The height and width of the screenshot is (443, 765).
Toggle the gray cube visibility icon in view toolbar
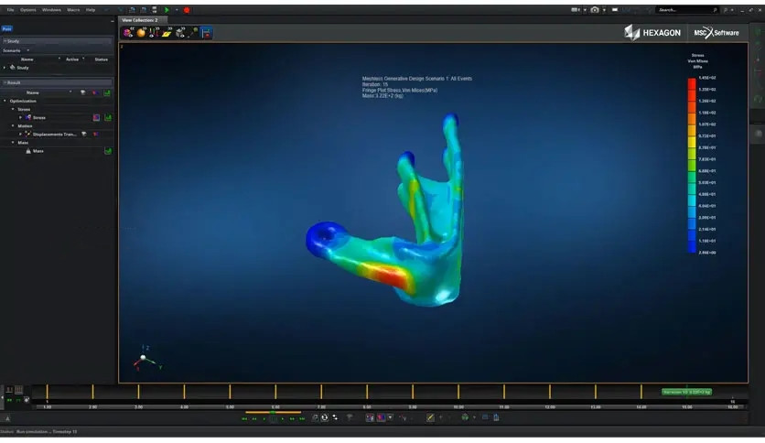[180, 33]
